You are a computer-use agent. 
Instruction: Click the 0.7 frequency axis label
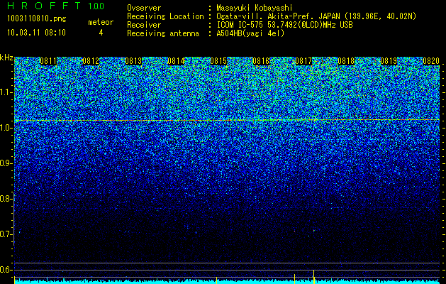tap(6, 234)
